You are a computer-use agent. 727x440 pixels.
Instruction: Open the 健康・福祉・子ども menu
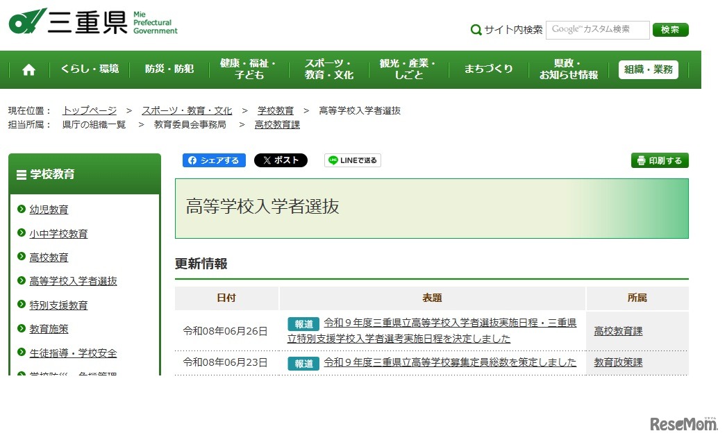[249, 69]
